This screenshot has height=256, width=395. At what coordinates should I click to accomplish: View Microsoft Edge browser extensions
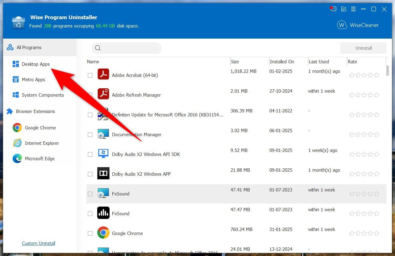point(39,158)
